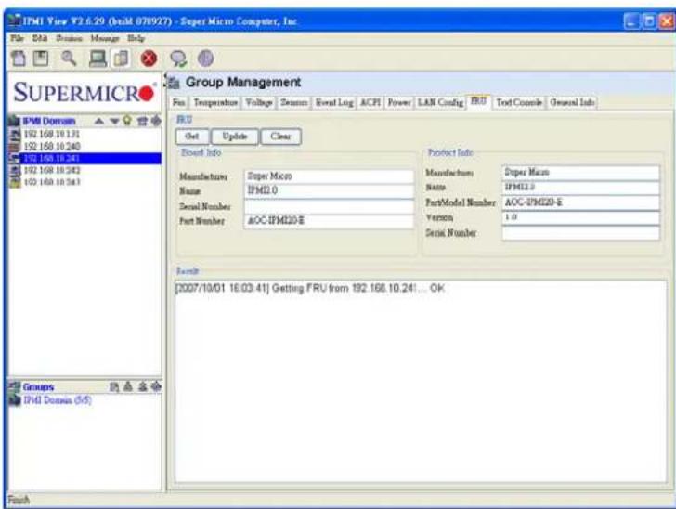Click the group management pages toolbar icon
Viewport: 676px width, 509px height.
click(x=121, y=59)
